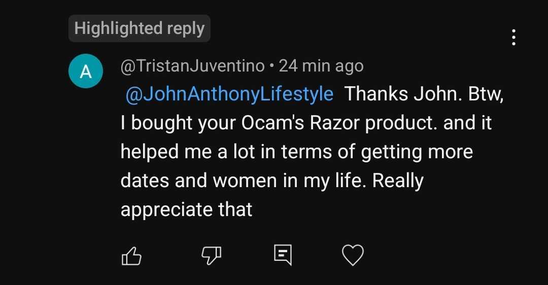The width and height of the screenshot is (548, 285).
Task: Click the "appreciate that" last line
Action: pyautogui.click(x=186, y=209)
